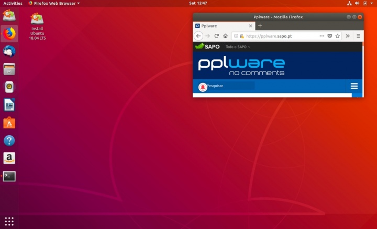Expand toolbar overflow chevron
The width and height of the screenshot is (377, 229).
pos(348,36)
